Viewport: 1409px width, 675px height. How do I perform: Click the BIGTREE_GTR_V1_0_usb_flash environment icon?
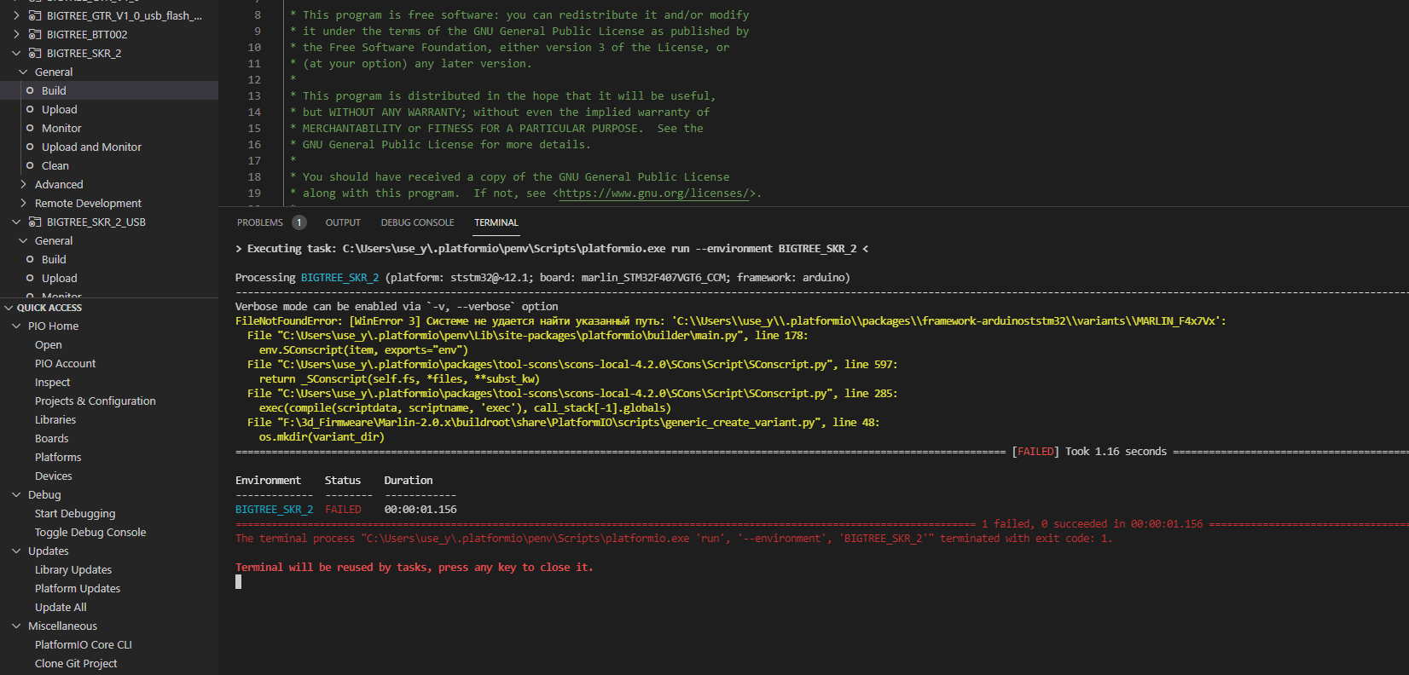pyautogui.click(x=35, y=15)
